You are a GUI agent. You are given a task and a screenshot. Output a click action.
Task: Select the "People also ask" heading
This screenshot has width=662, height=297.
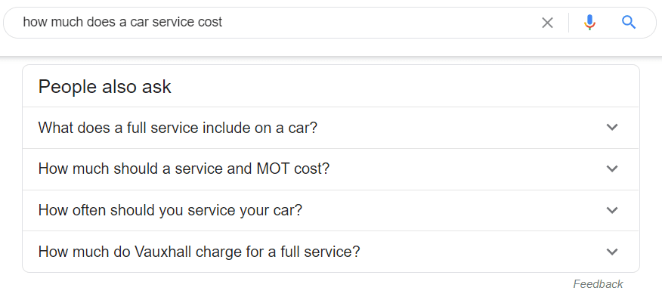click(105, 87)
